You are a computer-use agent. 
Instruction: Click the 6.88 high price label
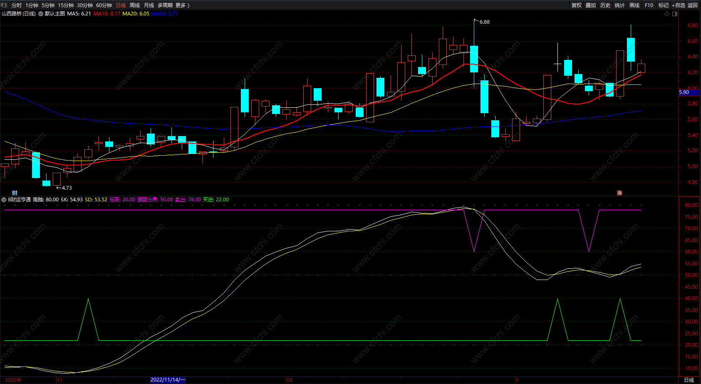point(485,22)
